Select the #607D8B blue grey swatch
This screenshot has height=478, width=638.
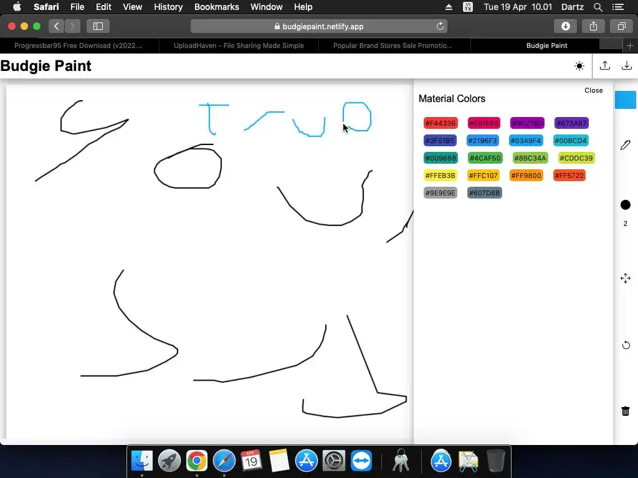point(484,193)
